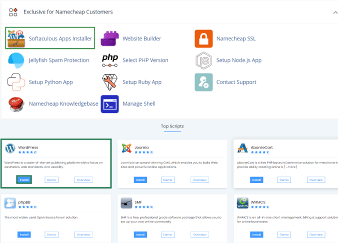The height and width of the screenshot is (243, 338).
Task: Open Jellyfish Spam Protection link
Action: [x=59, y=60]
